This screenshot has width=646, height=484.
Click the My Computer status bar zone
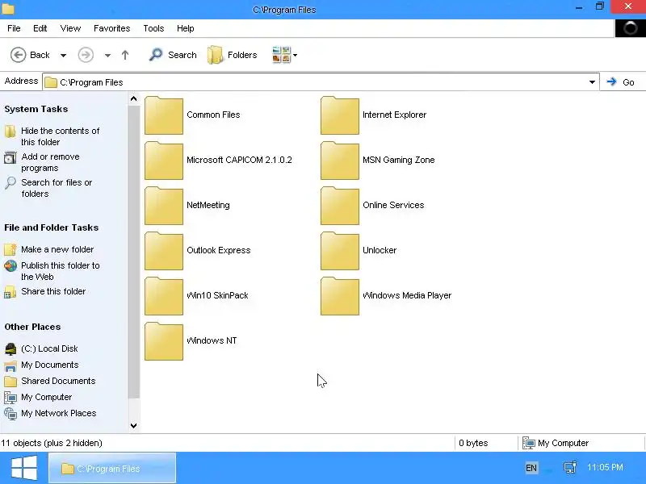pos(556,443)
